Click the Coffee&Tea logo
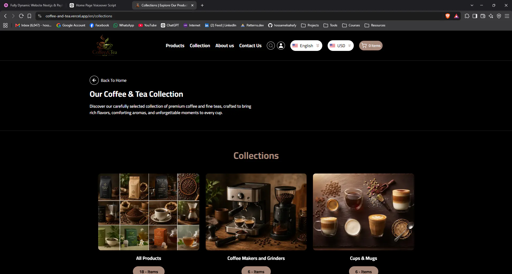 pos(105,46)
